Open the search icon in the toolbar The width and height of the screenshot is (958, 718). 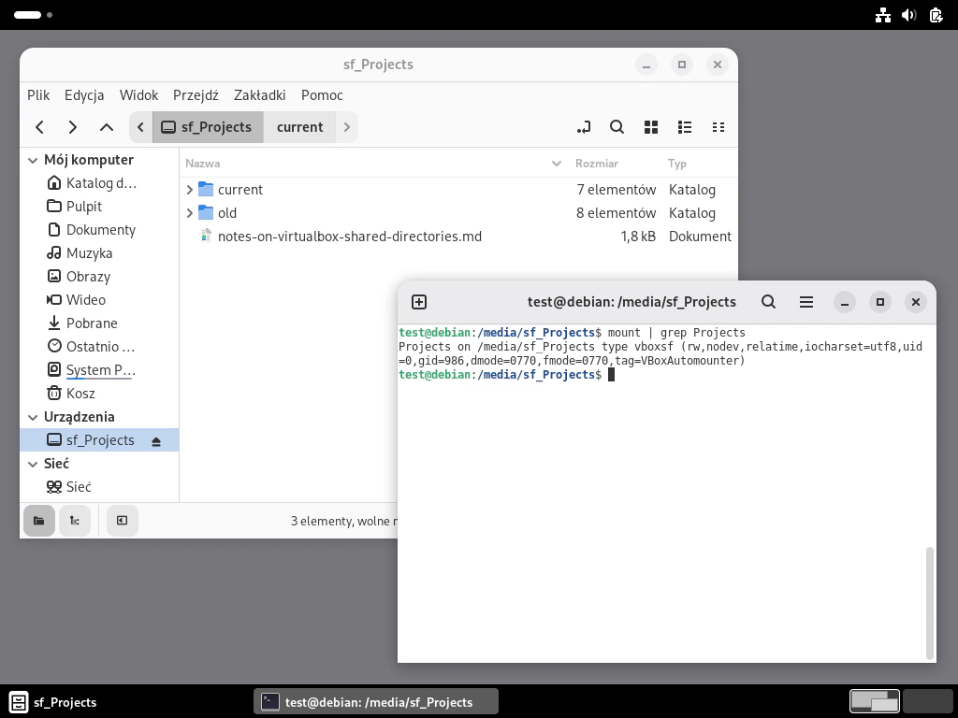point(617,127)
